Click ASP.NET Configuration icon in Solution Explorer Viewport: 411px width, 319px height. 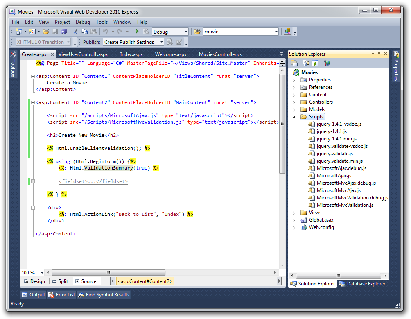(327, 63)
